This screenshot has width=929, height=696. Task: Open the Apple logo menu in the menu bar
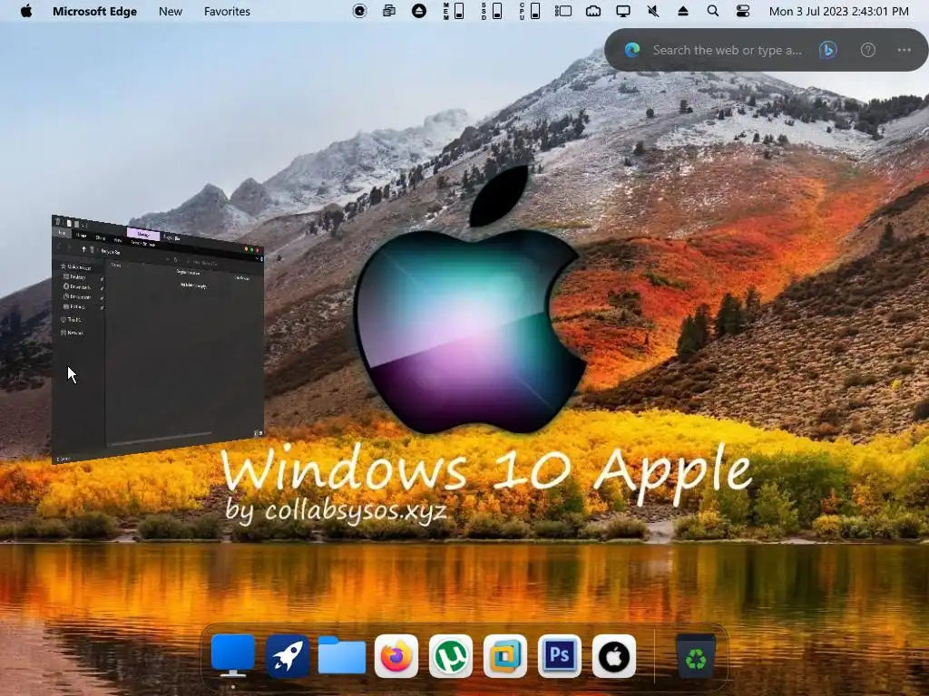coord(26,11)
